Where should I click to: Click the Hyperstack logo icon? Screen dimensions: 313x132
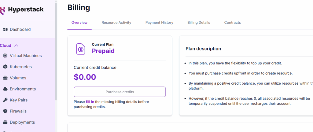click(x=3, y=9)
